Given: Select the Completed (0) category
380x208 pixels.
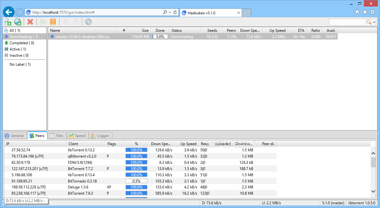Looking at the screenshot, I should pos(25,43).
